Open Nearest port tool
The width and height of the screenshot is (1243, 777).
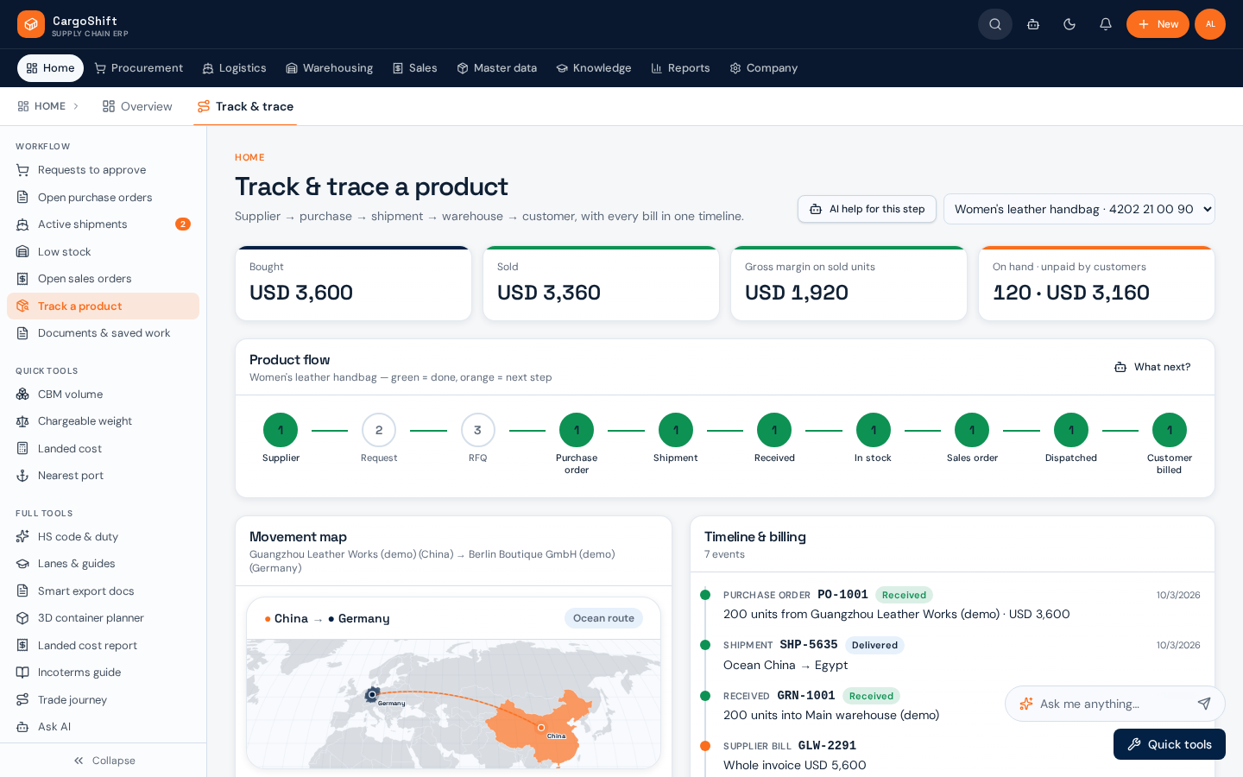tap(103, 476)
